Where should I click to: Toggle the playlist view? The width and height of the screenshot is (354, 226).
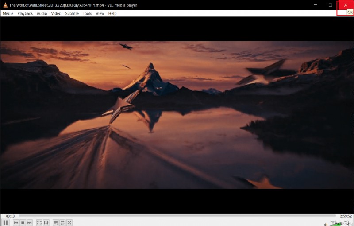click(x=56, y=222)
